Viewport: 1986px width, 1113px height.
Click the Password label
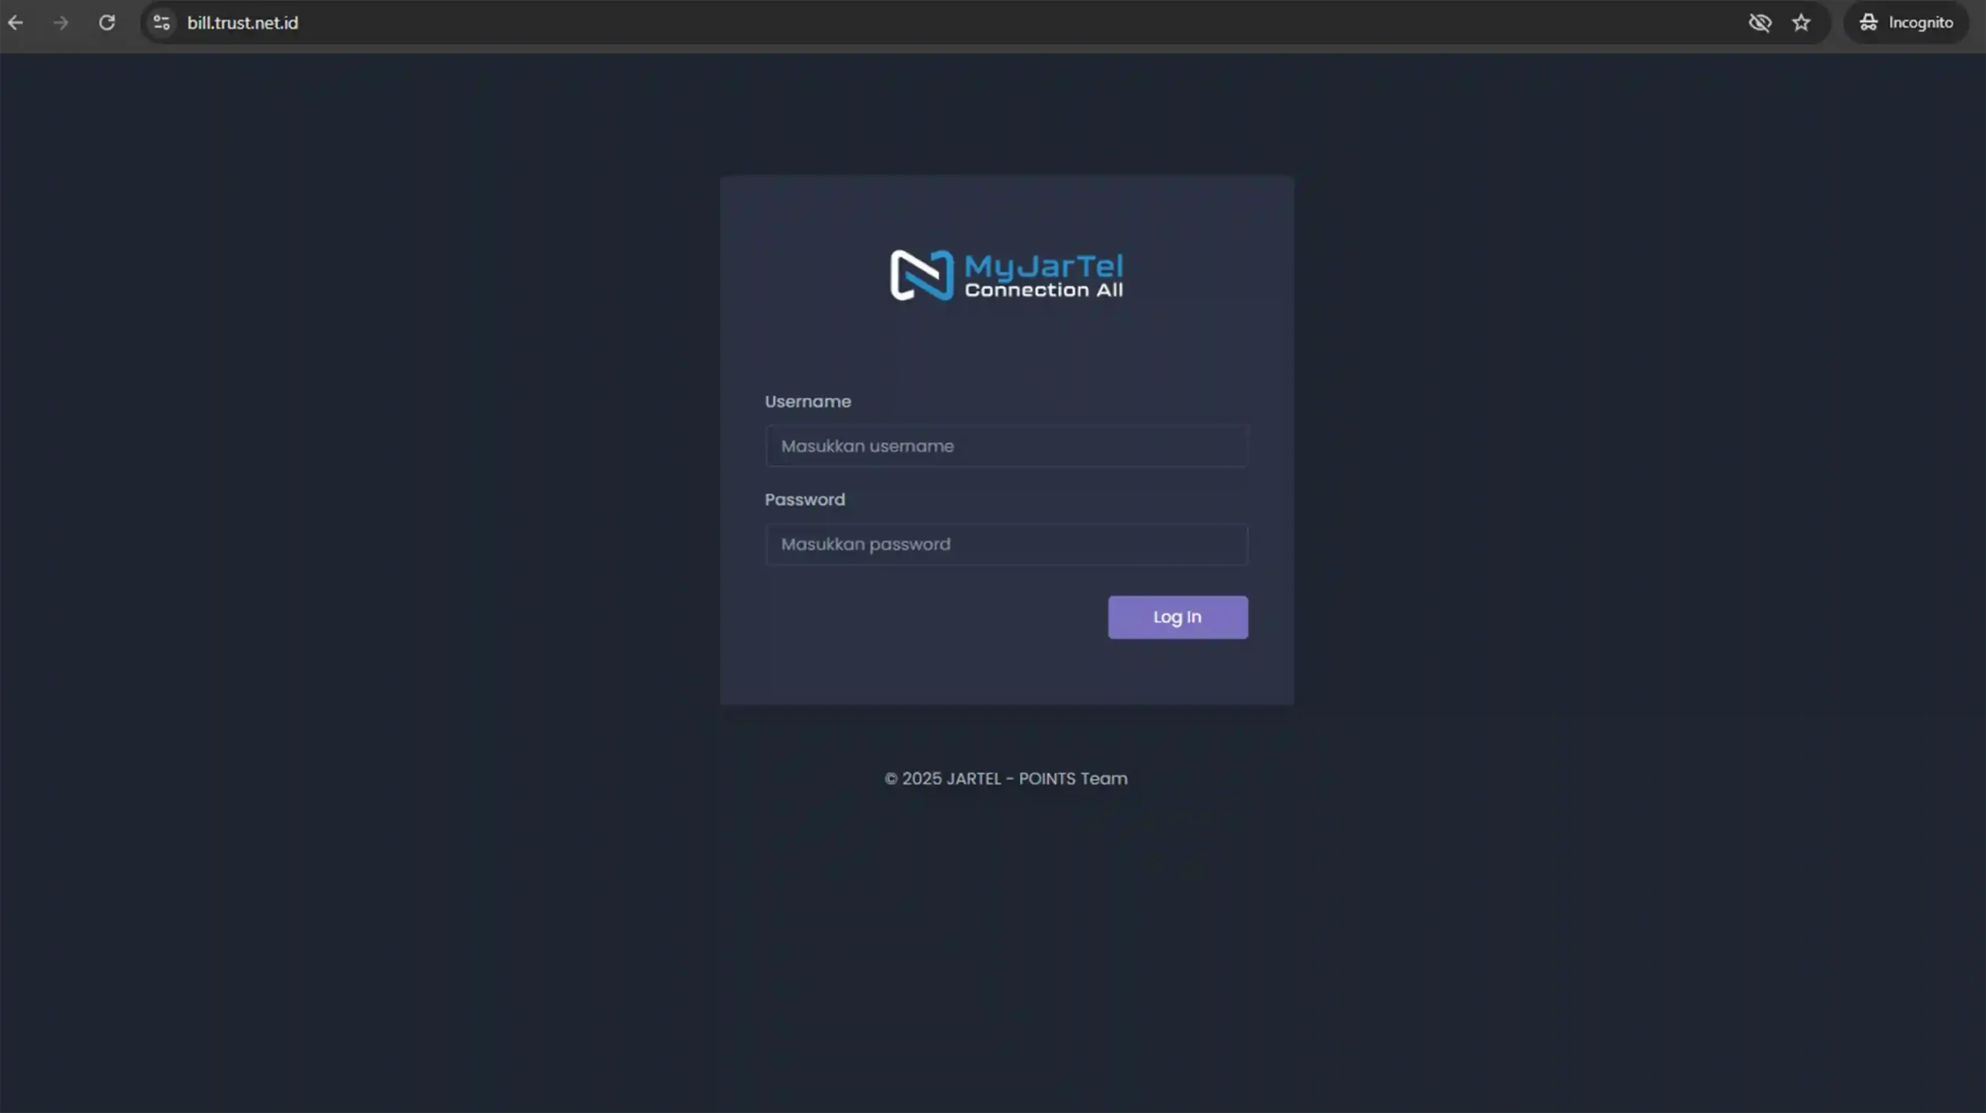point(804,499)
